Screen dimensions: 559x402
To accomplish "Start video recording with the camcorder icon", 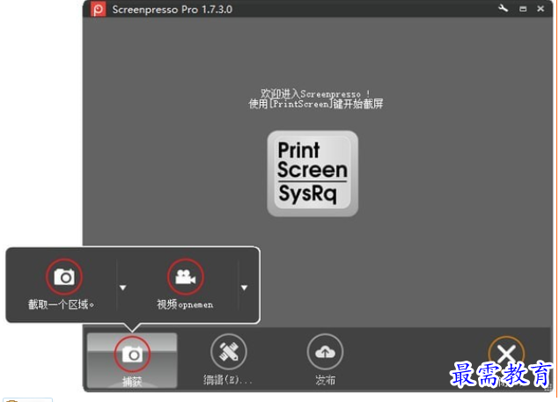I will [186, 277].
